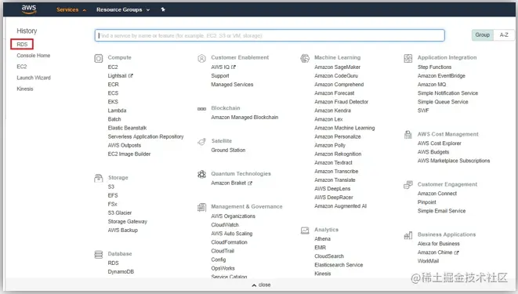Viewport: 518px width, 294px height.
Task: Click the Customer Engagement category icon
Action: pos(408,185)
